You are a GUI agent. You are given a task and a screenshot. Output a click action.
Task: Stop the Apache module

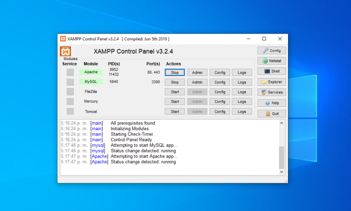[x=175, y=72]
